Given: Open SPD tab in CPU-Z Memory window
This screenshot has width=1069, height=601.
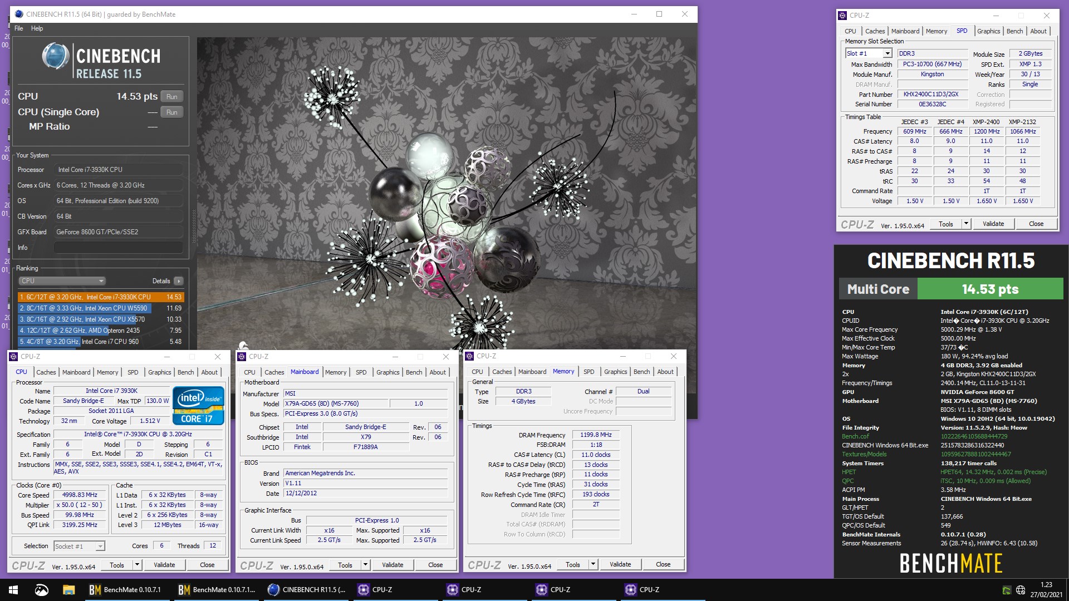Looking at the screenshot, I should click(589, 372).
